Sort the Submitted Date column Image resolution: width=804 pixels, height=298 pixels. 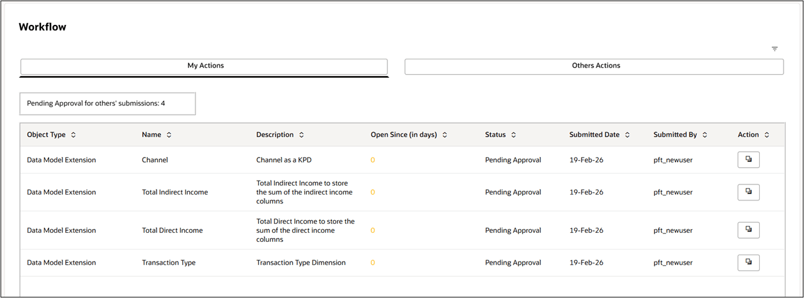tap(628, 135)
